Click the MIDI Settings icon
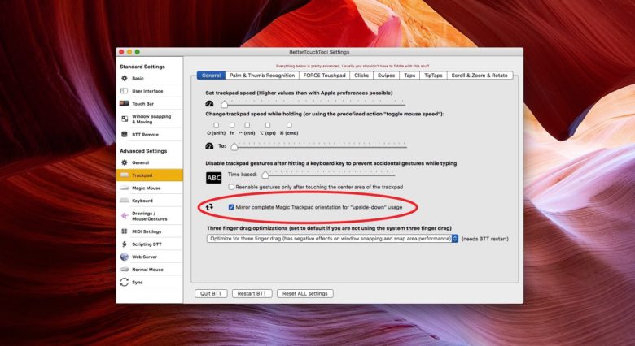Viewport: 635px width, 346px height. tap(124, 231)
